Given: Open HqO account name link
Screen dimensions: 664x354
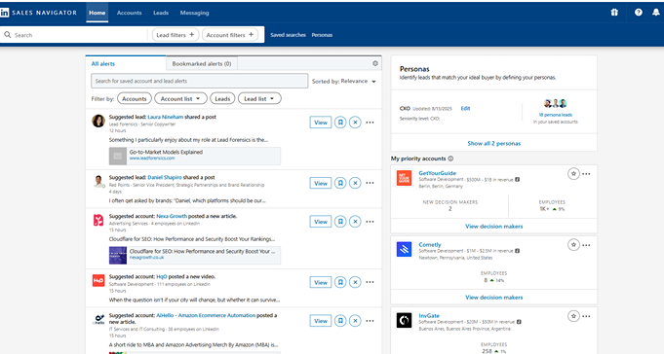Looking at the screenshot, I should tap(162, 277).
